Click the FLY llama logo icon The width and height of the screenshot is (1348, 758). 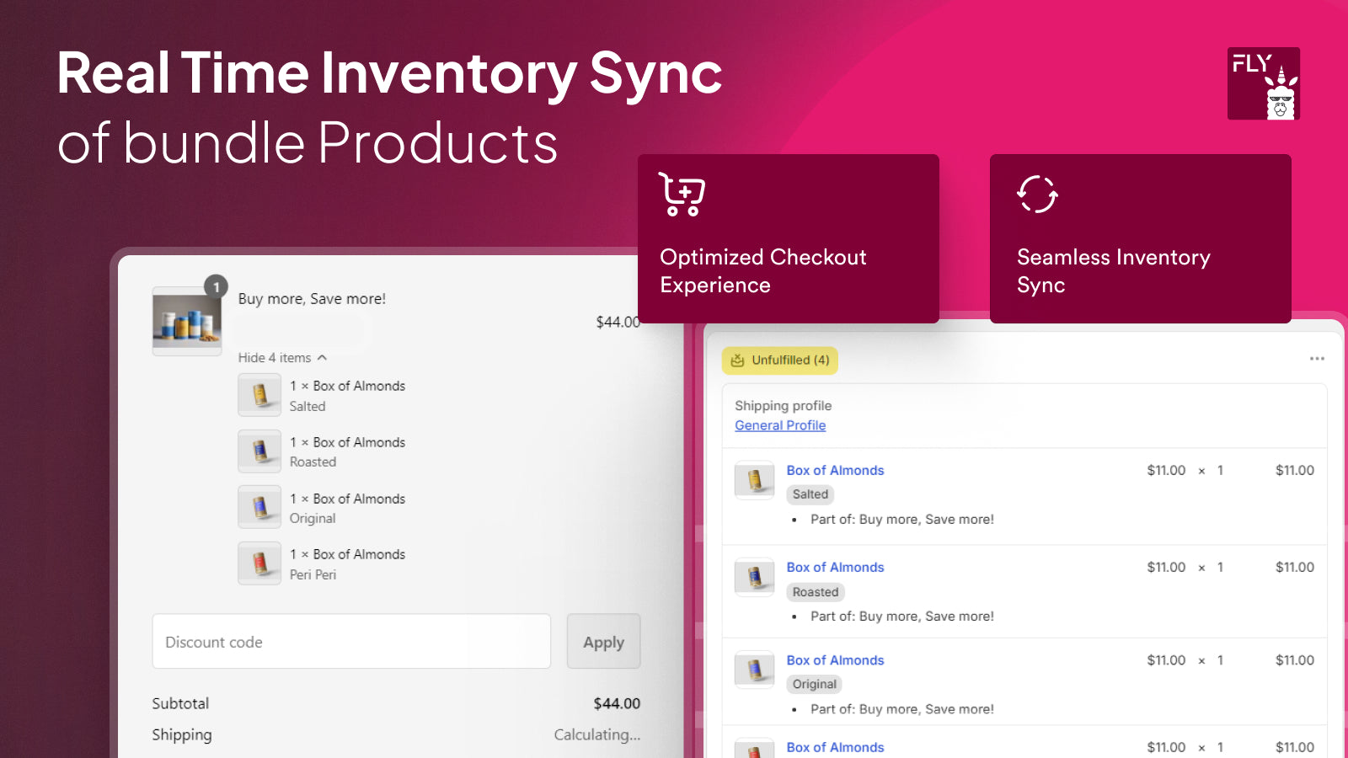coord(1263,83)
